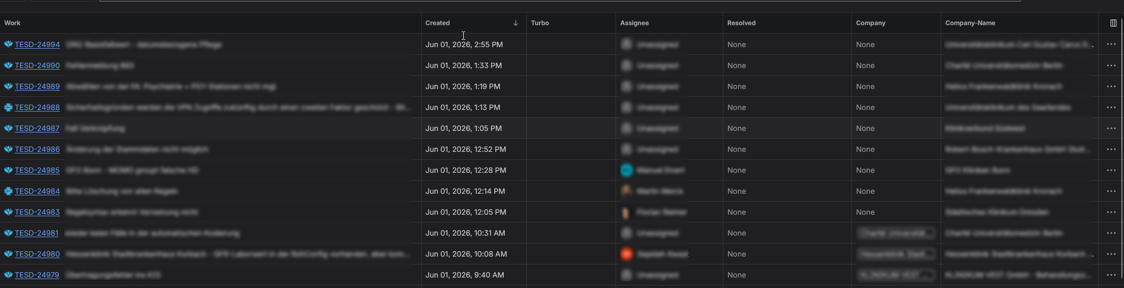1124x288 pixels.
Task: Click Company tag in TESD-24979 row
Action: click(896, 275)
